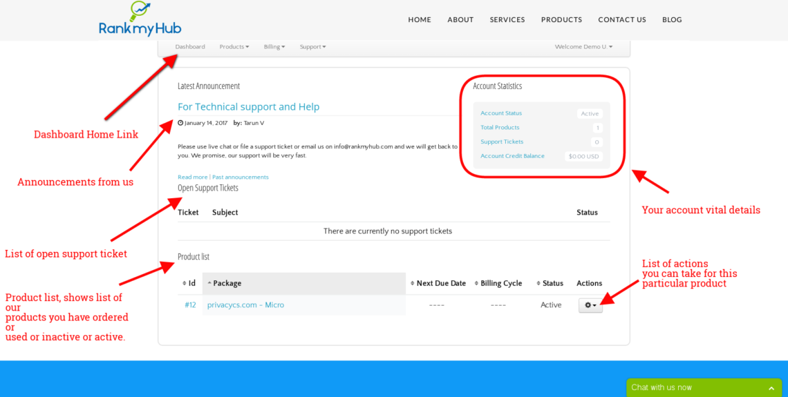788x397 pixels.
Task: Visit the BLOG link
Action: pos(672,19)
